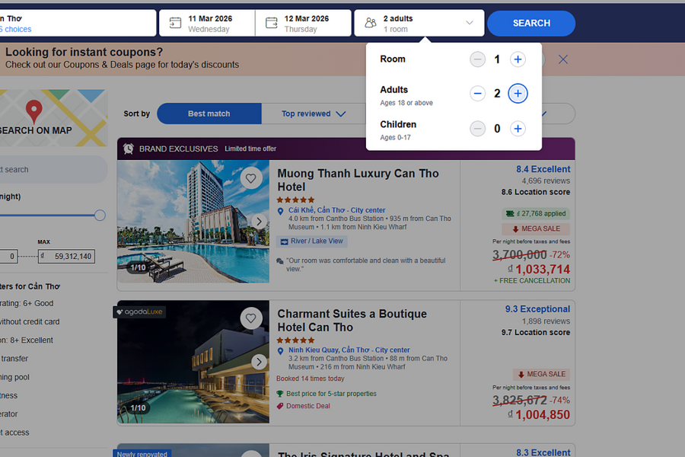Viewport: 685px width, 457px height.
Task: Open Muong Thanh Luxury Can Tho Hotel
Action: tap(358, 180)
